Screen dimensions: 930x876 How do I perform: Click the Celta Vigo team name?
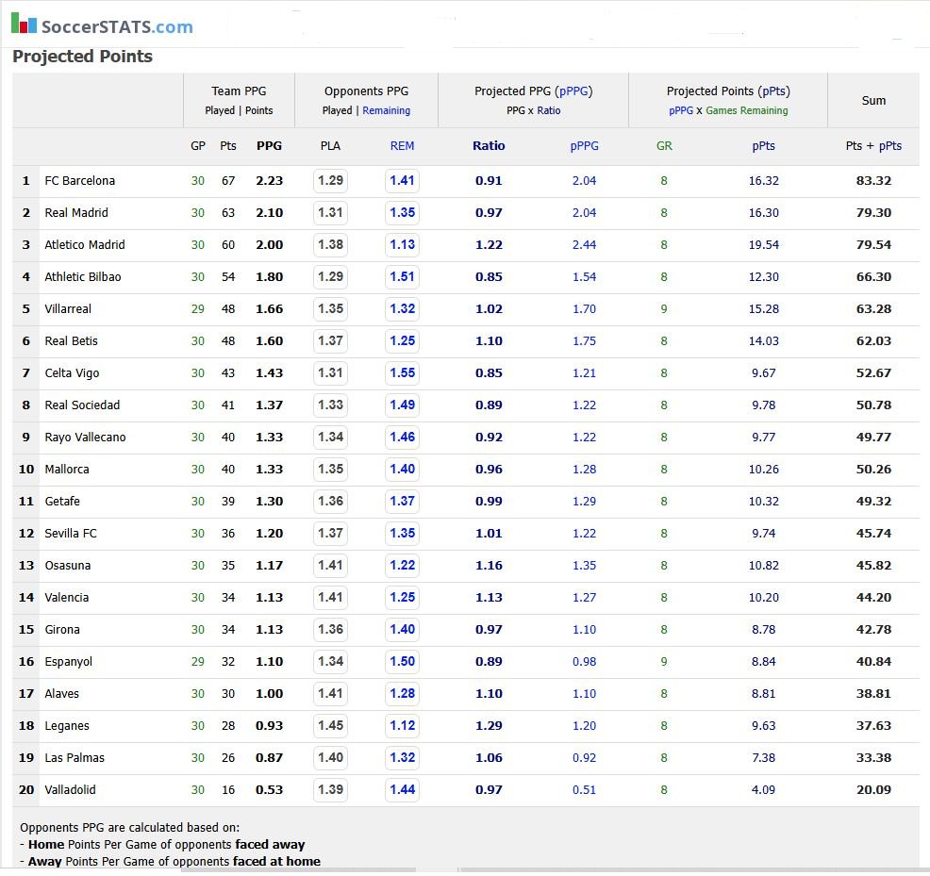(72, 373)
